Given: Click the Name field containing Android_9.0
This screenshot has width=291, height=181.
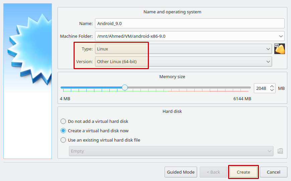Looking at the screenshot, I should pyautogui.click(x=190, y=23).
